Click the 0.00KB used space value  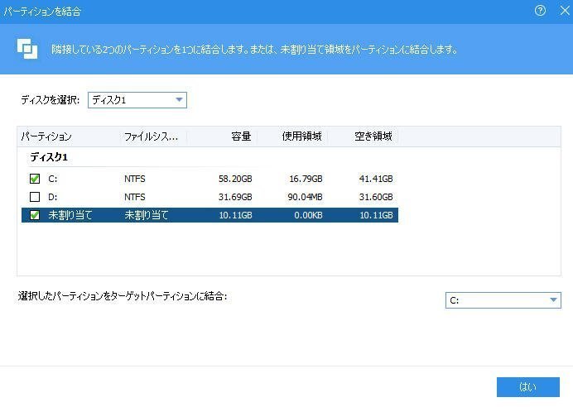pos(308,215)
